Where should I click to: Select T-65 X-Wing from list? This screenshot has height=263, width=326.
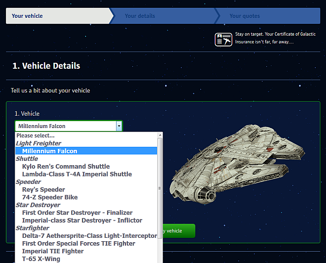pos(86,259)
